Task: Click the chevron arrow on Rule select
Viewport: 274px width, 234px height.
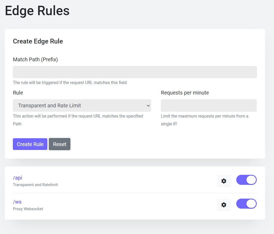Action: [x=148, y=106]
